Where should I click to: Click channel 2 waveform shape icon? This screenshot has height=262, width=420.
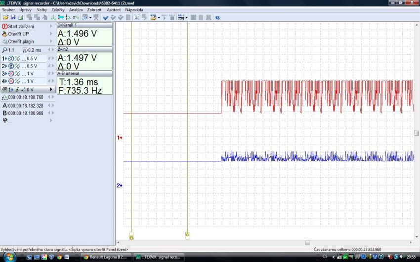[17, 66]
